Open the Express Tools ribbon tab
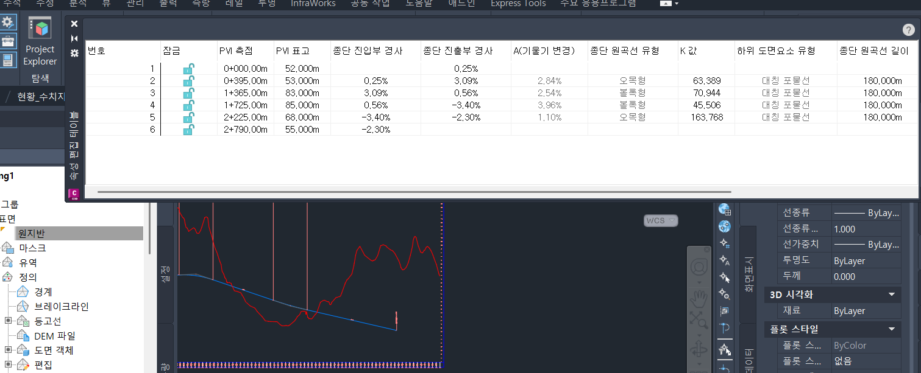 point(518,4)
